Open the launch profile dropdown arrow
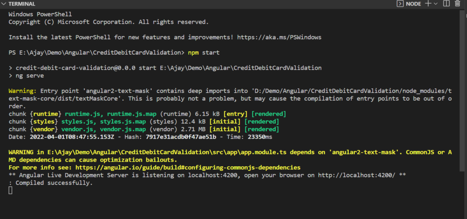This screenshot has width=467, height=219. (436, 4)
